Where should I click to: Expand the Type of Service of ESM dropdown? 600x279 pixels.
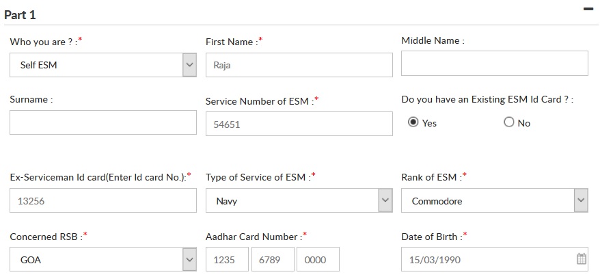coord(299,200)
